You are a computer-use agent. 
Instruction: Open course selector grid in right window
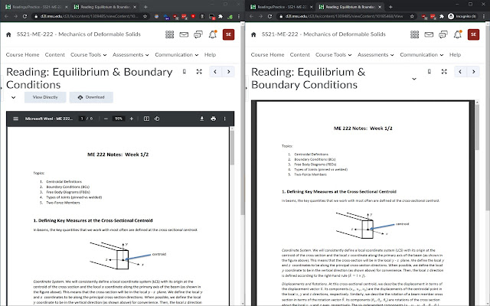[x=415, y=34]
